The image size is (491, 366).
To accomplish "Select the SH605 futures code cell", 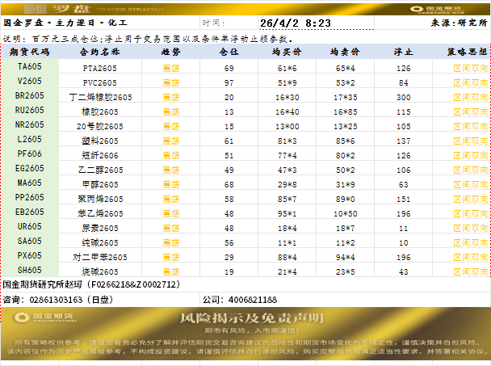I will [29, 270].
